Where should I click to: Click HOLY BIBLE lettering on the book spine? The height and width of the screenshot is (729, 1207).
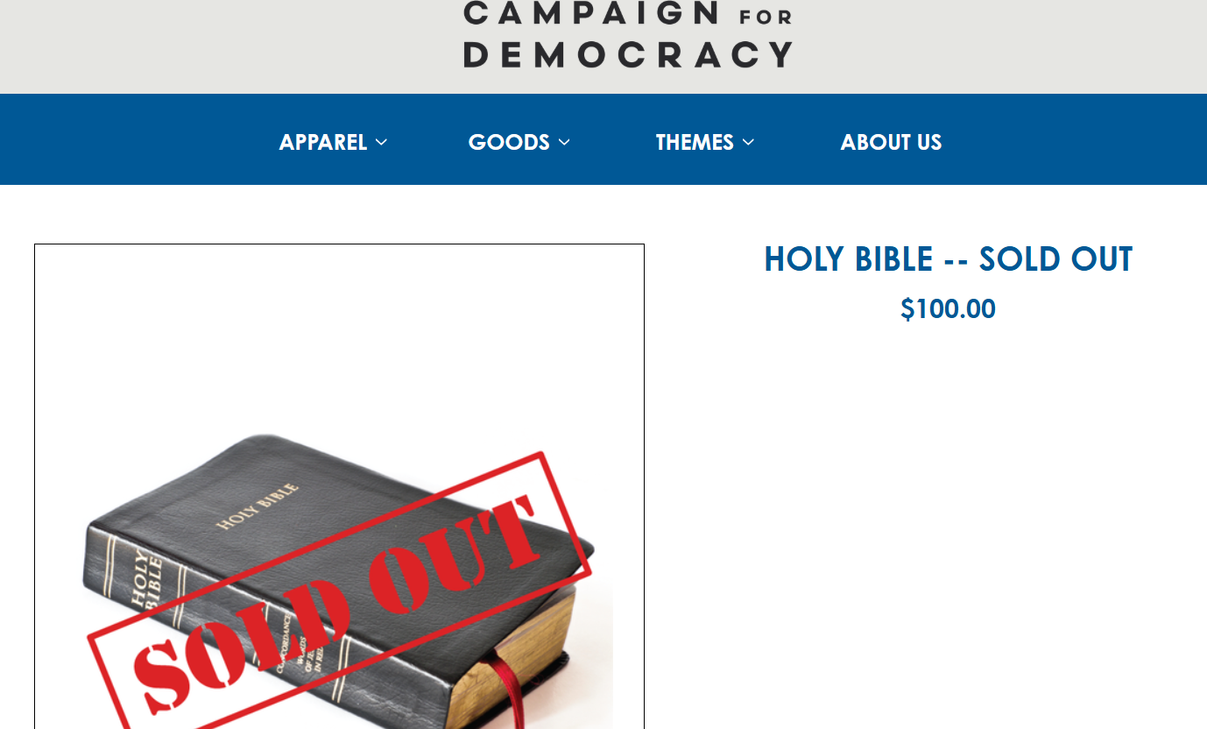tap(146, 580)
